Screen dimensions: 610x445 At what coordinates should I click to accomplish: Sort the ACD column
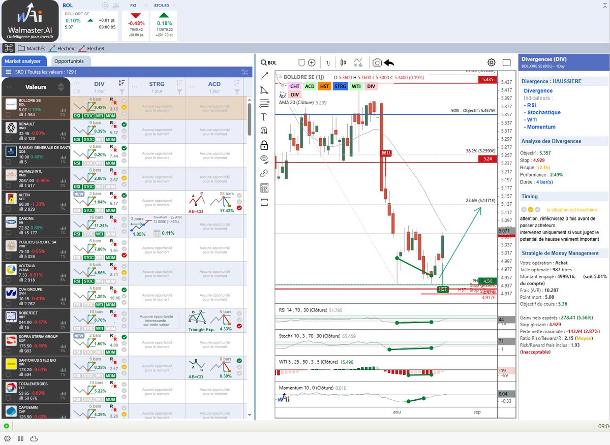click(236, 83)
